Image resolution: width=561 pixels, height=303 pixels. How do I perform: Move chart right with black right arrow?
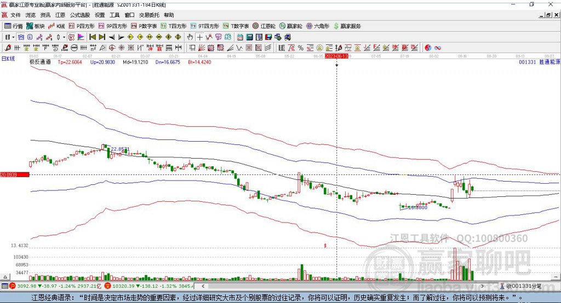point(121,37)
